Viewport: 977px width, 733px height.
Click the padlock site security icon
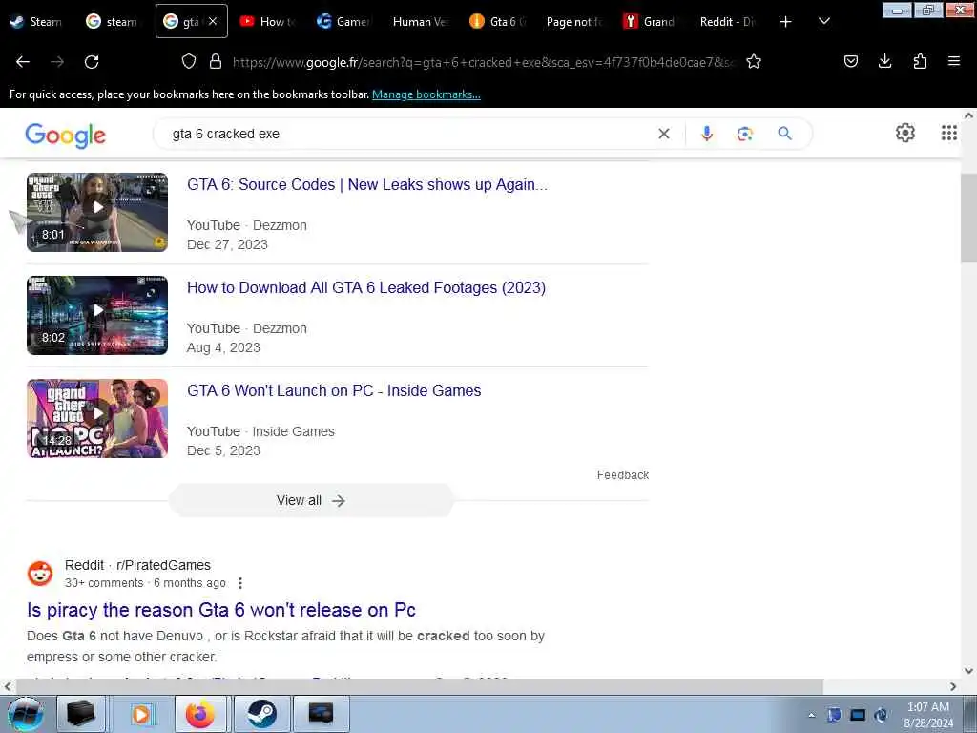point(216,61)
